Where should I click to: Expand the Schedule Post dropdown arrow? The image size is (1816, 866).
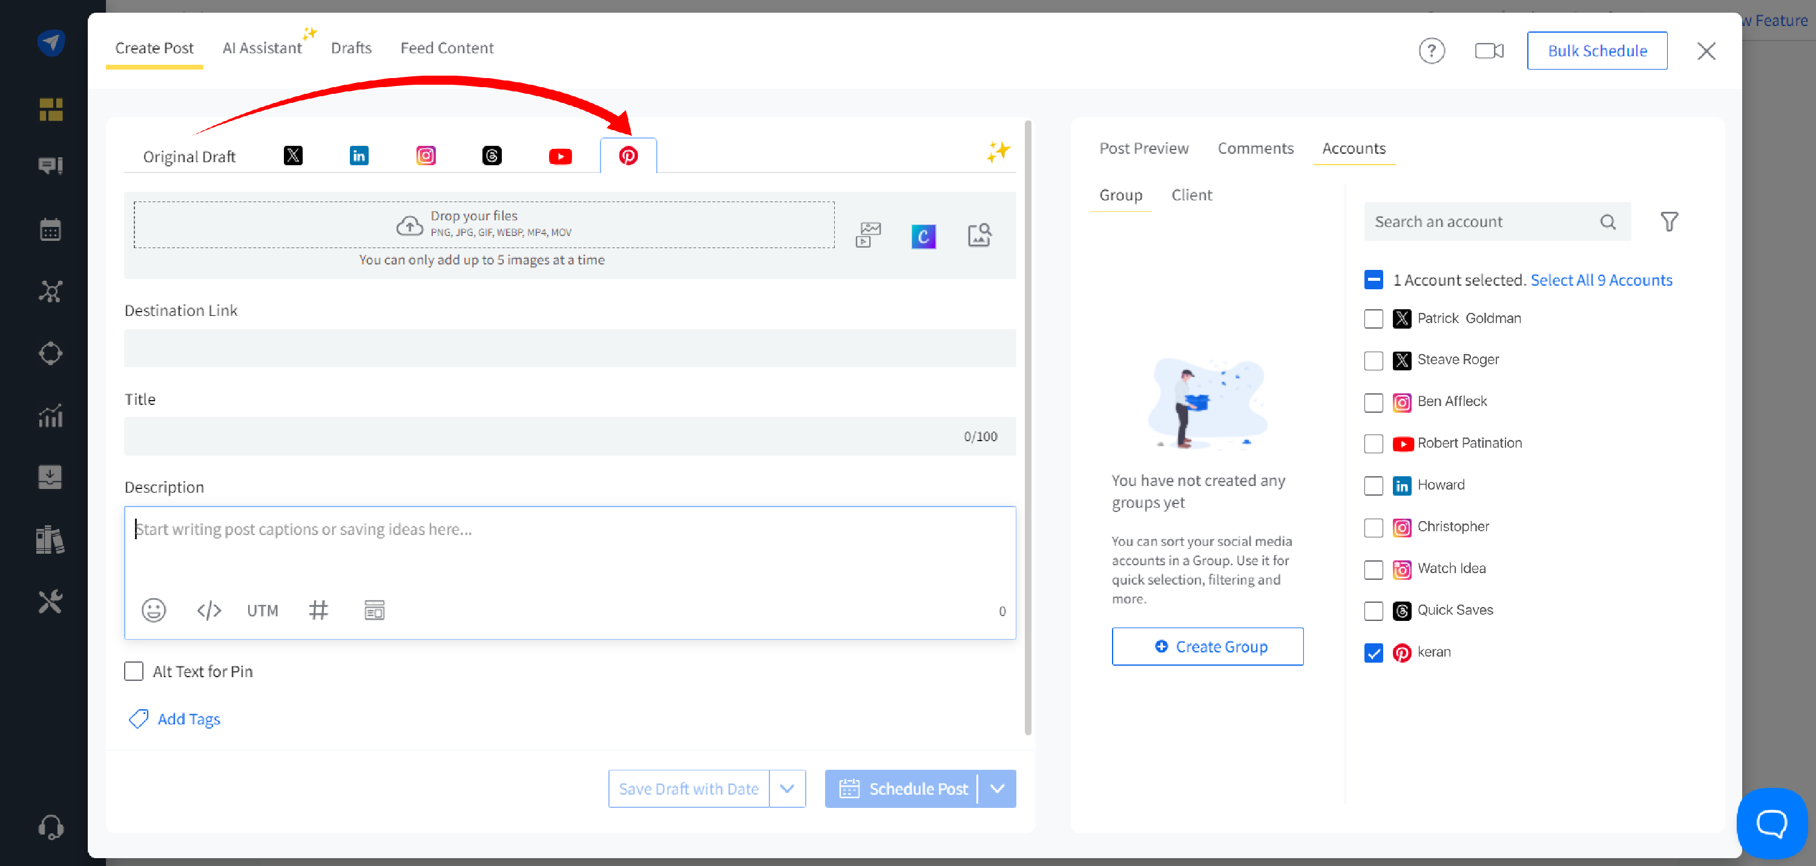click(x=997, y=789)
